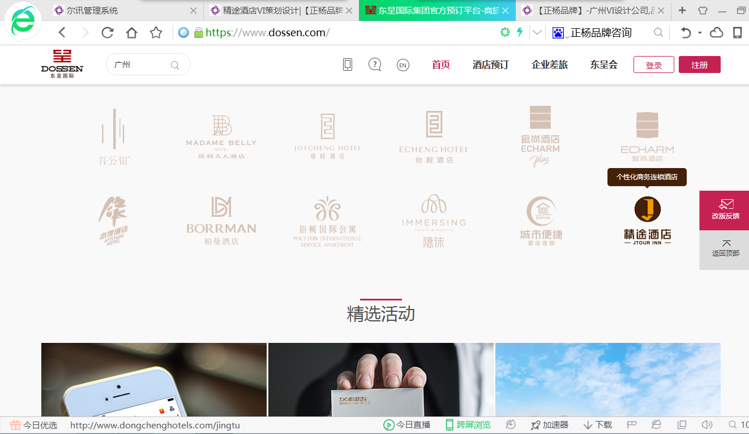
Task: Open the Joycheng Hotel brand logo
Action: point(328,136)
